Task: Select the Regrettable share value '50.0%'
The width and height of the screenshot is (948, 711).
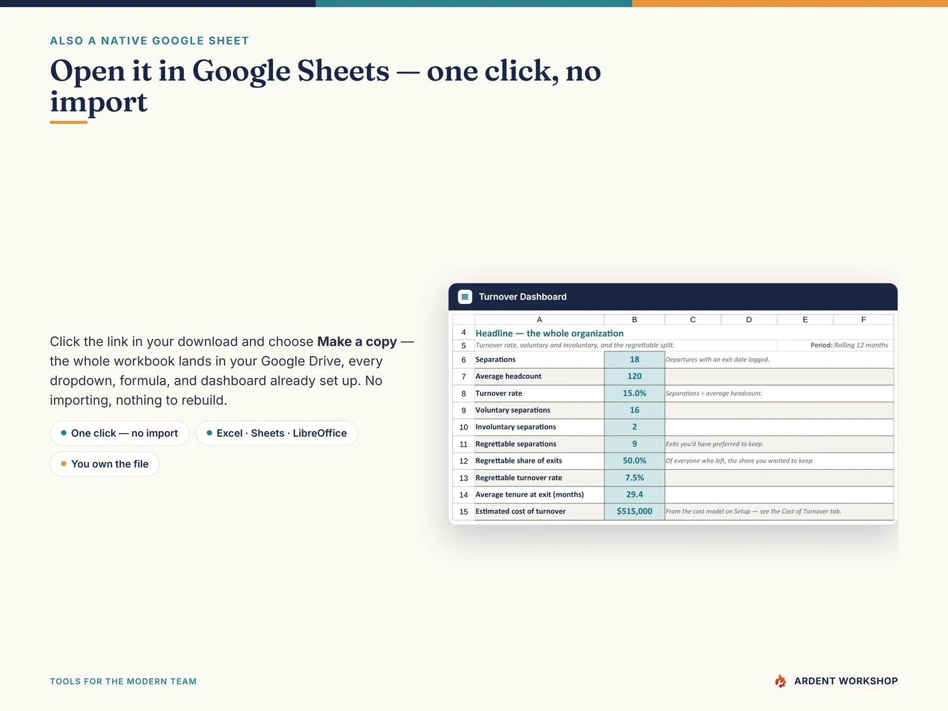Action: point(635,460)
